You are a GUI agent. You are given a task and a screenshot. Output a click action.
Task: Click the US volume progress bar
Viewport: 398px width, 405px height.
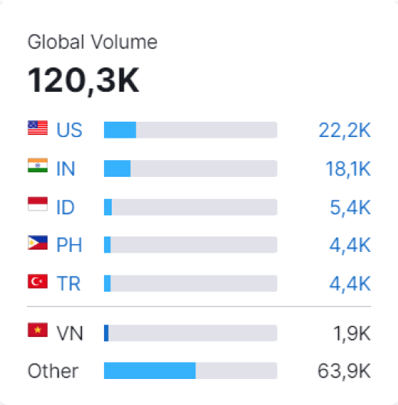pos(191,130)
